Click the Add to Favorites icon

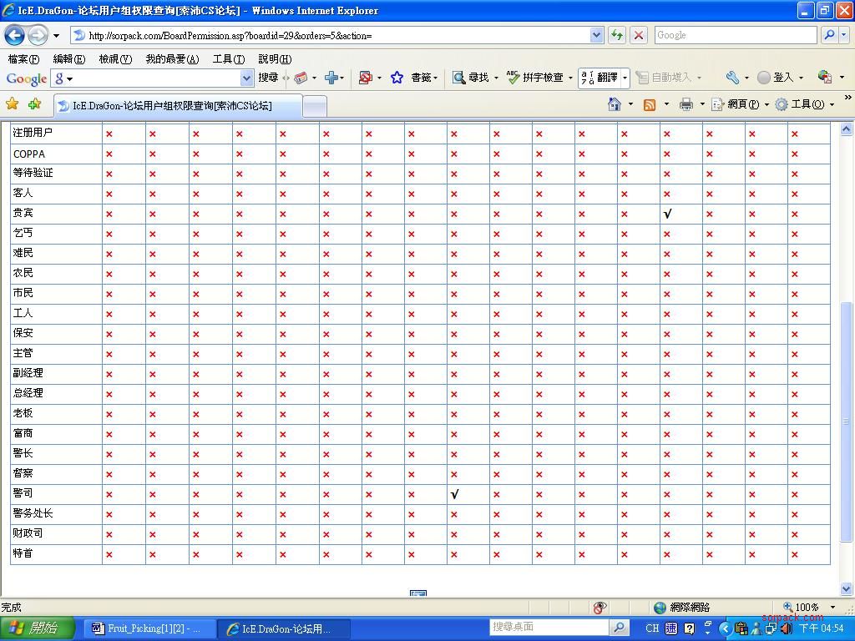(x=34, y=104)
